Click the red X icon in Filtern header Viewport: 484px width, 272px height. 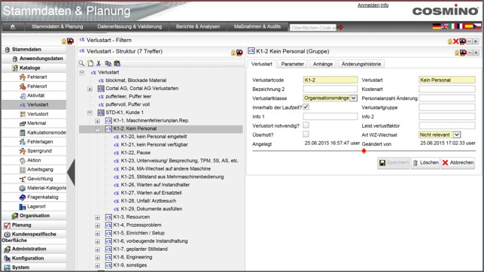tap(456, 41)
